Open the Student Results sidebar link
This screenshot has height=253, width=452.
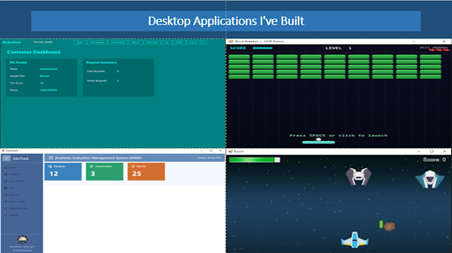[x=18, y=209]
